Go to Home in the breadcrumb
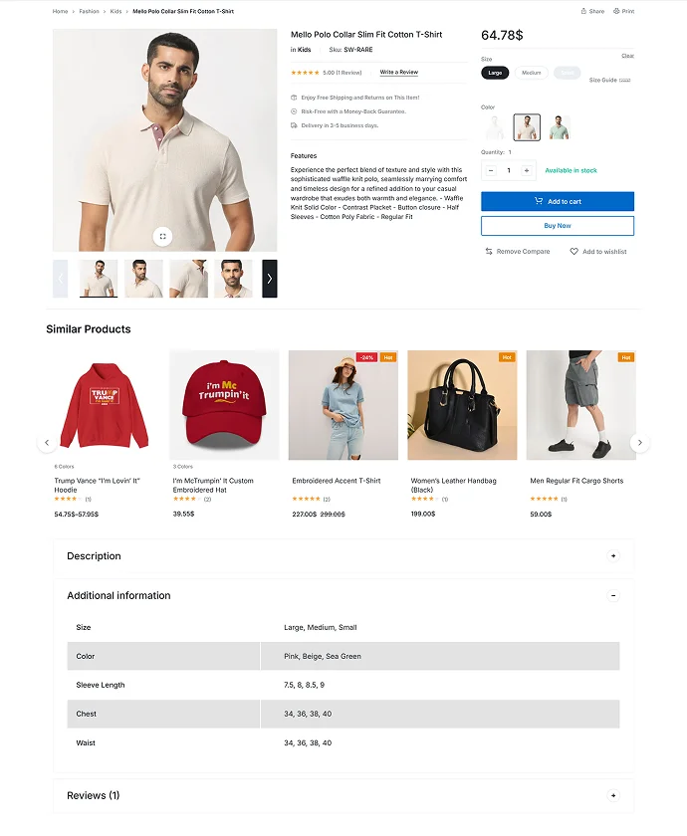The image size is (687, 836). 60,11
